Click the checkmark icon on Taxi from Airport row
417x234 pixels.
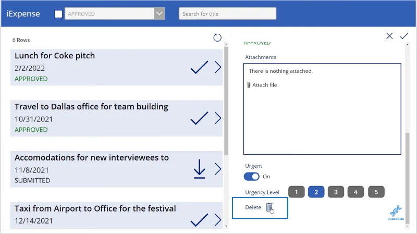click(x=199, y=220)
